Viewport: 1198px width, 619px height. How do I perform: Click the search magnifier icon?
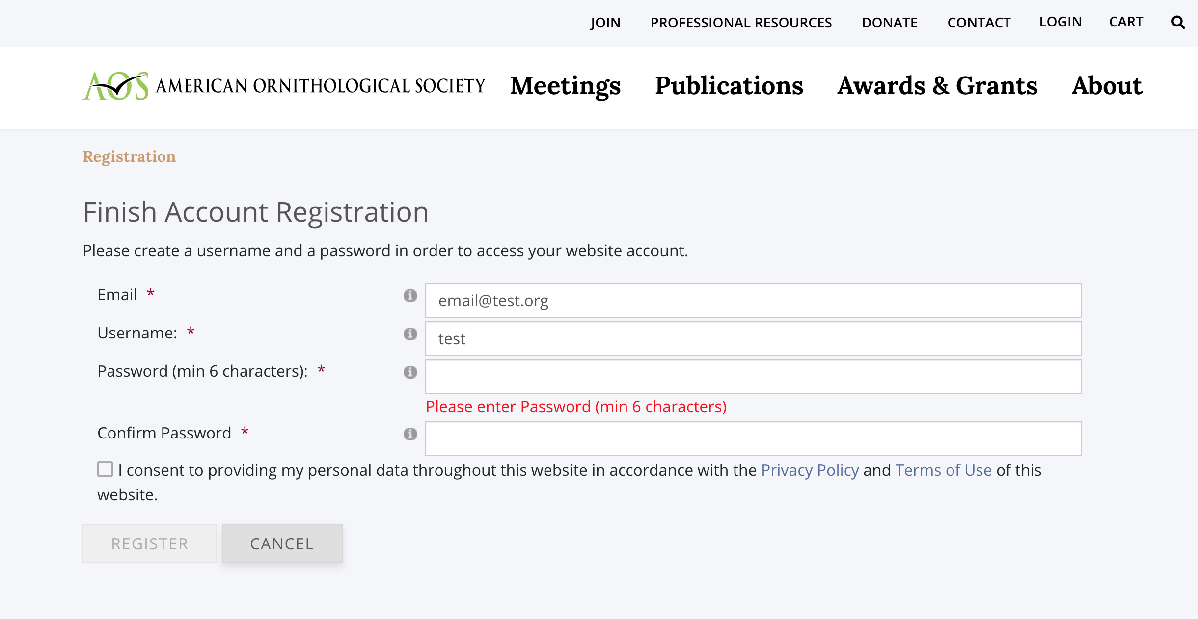click(1178, 23)
